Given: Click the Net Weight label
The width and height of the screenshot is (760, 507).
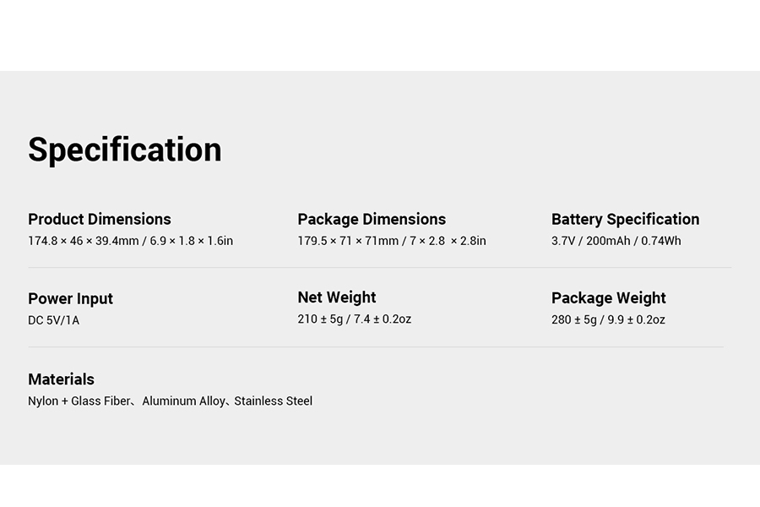Looking at the screenshot, I should pyautogui.click(x=337, y=297).
